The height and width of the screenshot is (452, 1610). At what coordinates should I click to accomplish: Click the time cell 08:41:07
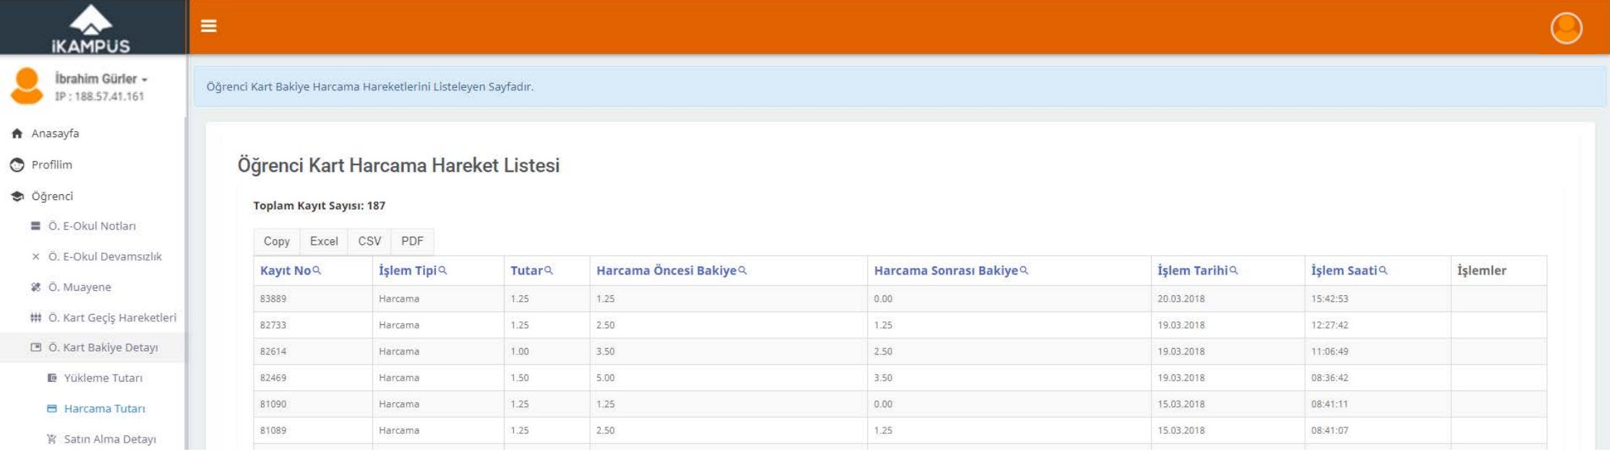pos(1377,430)
